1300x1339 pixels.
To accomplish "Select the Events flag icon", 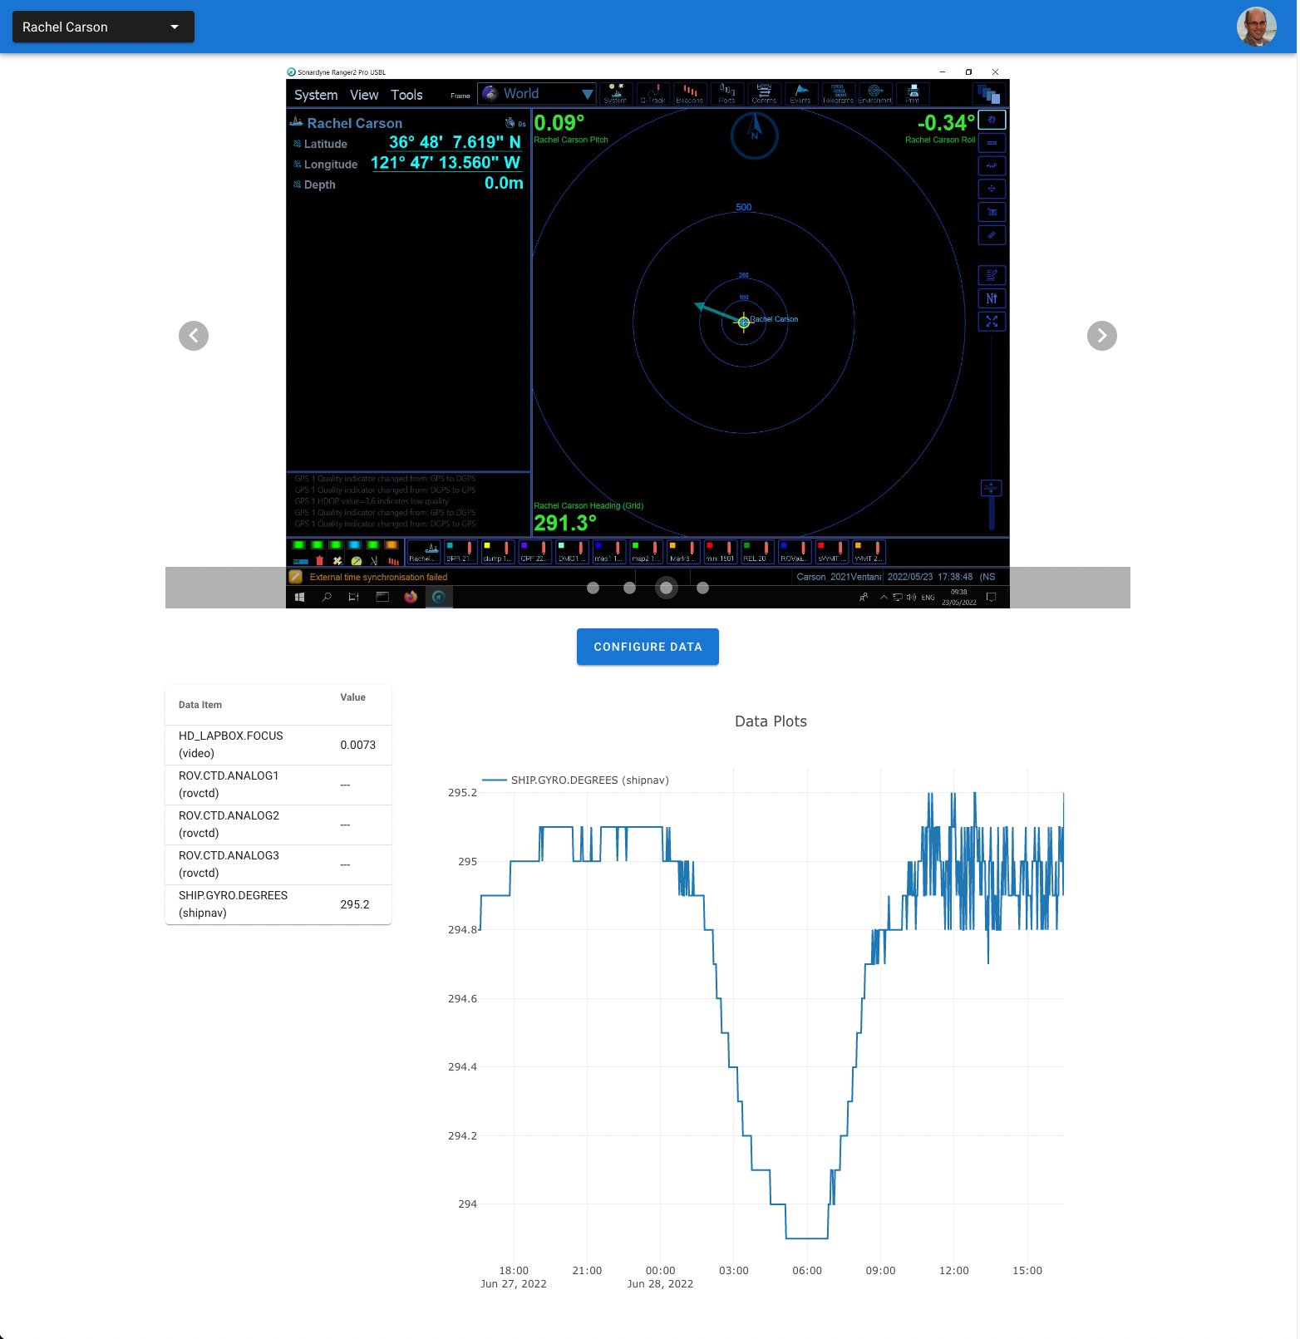I will pos(800,94).
